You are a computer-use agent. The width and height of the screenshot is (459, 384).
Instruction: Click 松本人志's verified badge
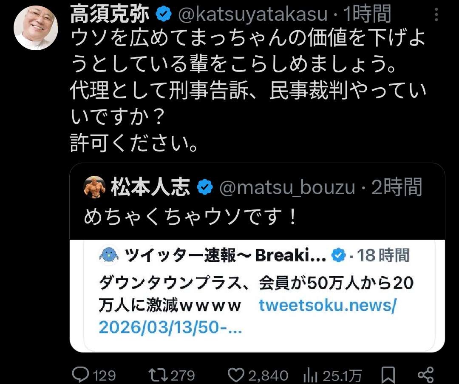coord(204,187)
